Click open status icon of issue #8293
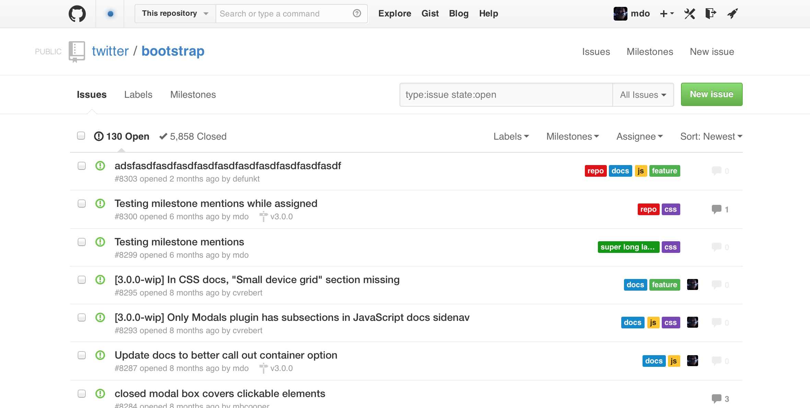 [x=100, y=318]
